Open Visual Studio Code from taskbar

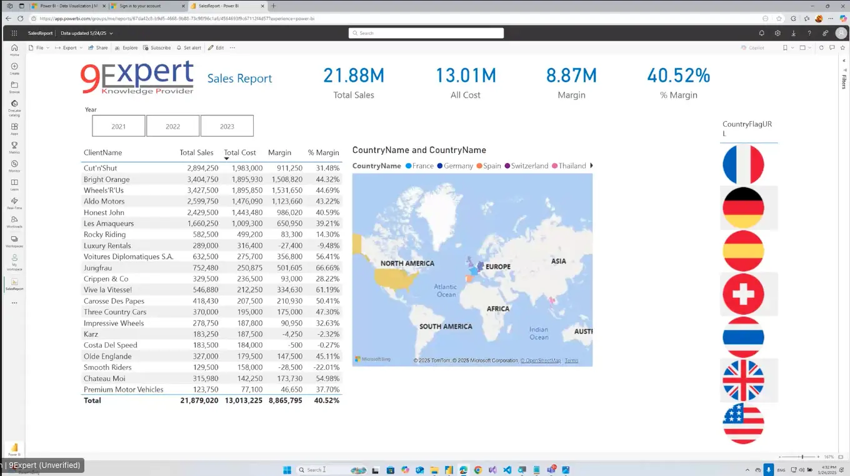tap(507, 470)
